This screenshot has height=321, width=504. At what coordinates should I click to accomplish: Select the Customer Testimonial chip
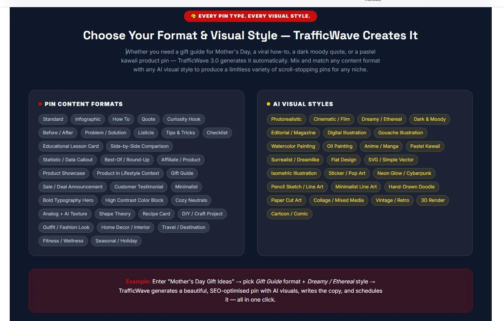coord(139,187)
